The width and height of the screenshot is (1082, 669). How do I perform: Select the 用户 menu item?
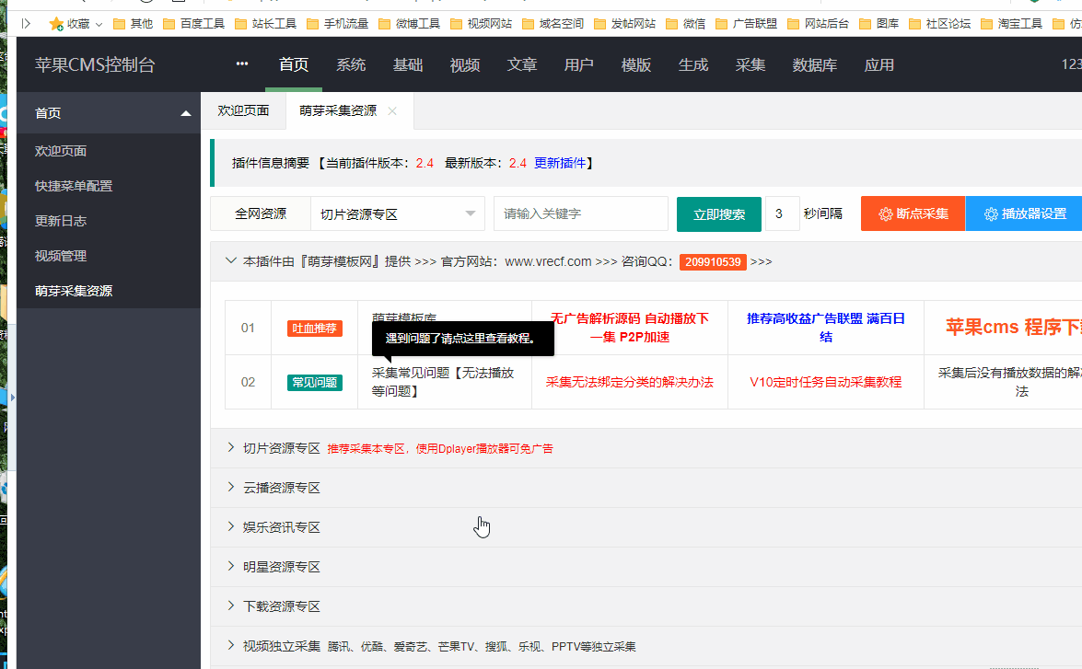coord(579,65)
